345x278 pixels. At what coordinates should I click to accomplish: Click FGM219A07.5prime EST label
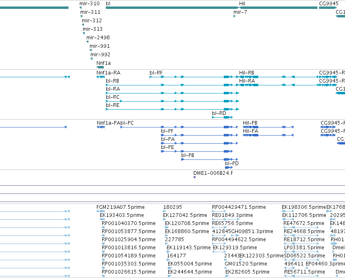pos(120,207)
